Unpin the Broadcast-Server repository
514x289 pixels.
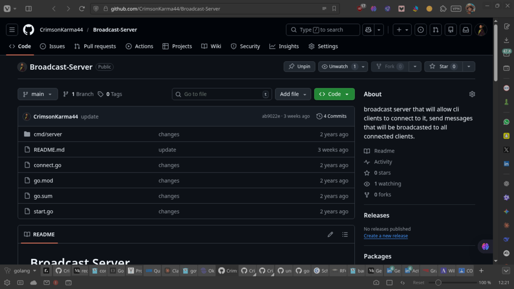point(300,66)
